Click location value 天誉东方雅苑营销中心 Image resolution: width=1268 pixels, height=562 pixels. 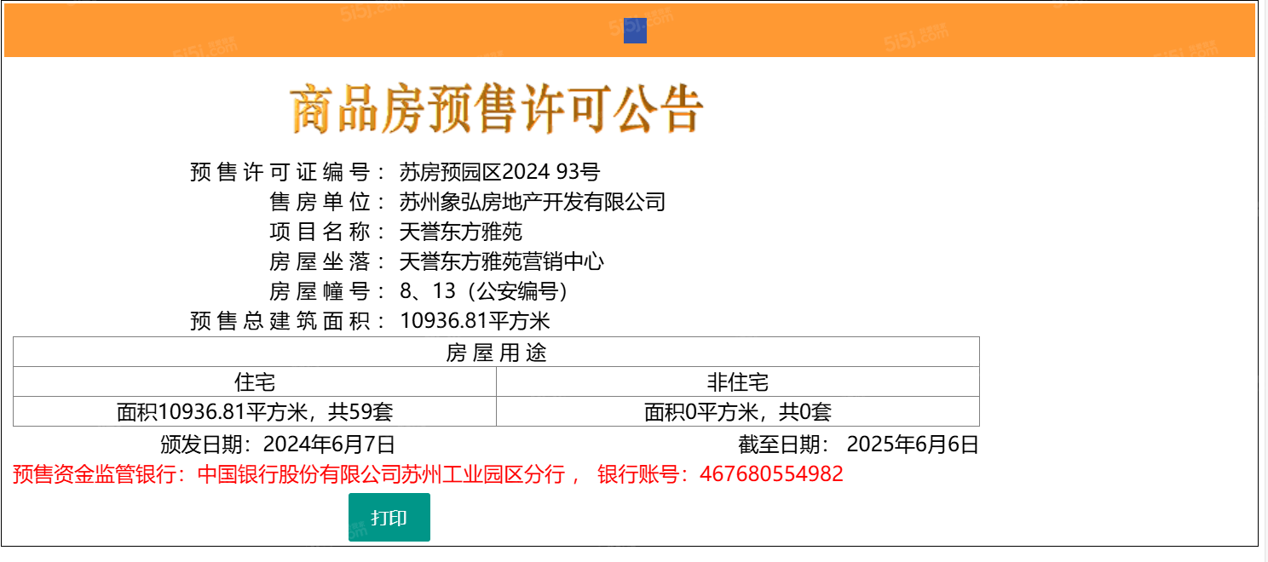click(502, 261)
